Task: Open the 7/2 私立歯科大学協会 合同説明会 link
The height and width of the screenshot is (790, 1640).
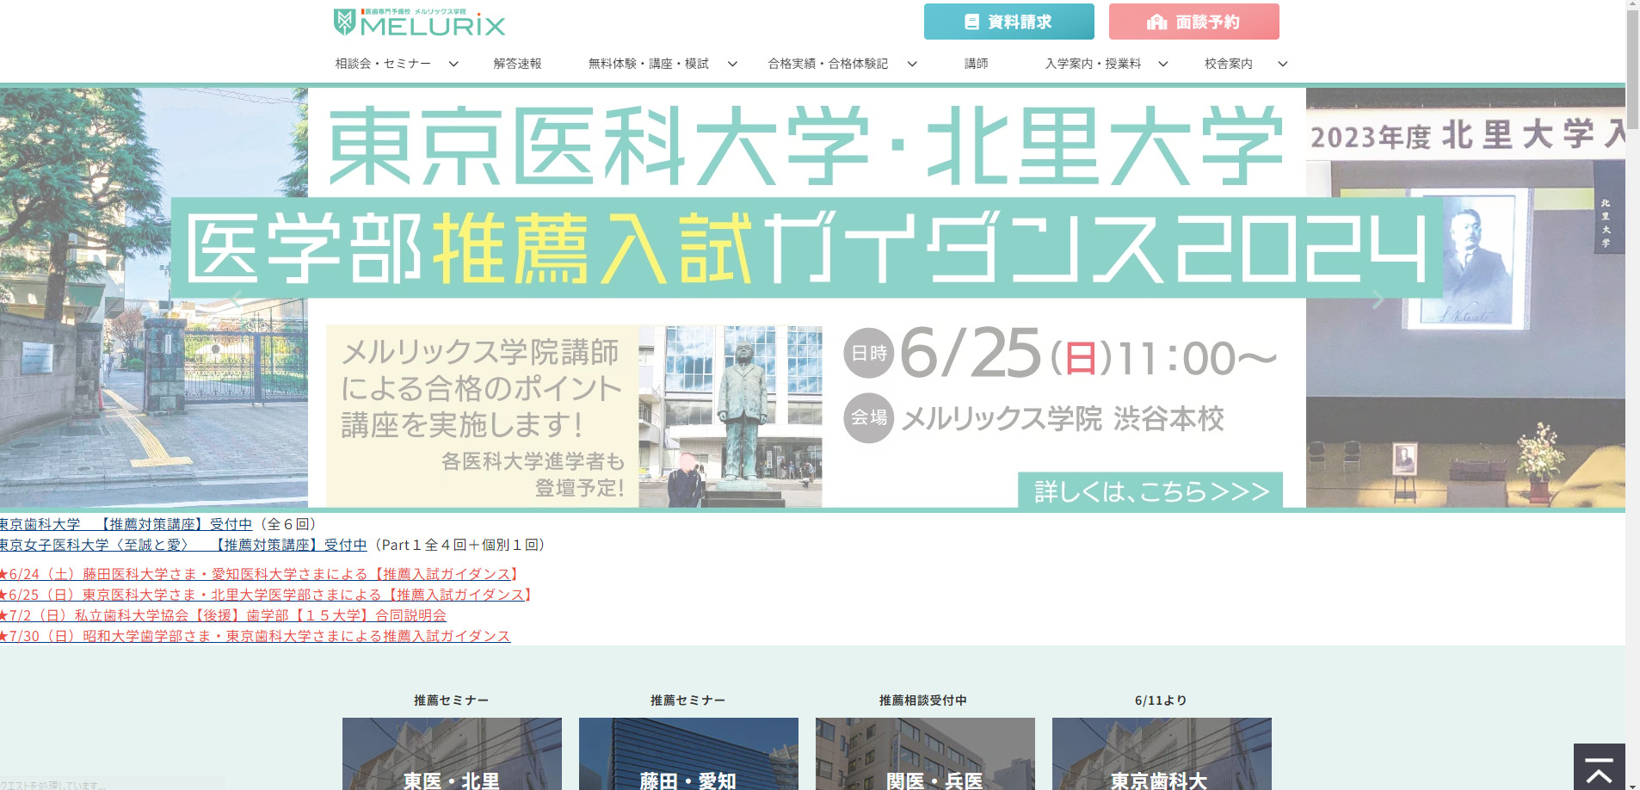Action: point(224,615)
